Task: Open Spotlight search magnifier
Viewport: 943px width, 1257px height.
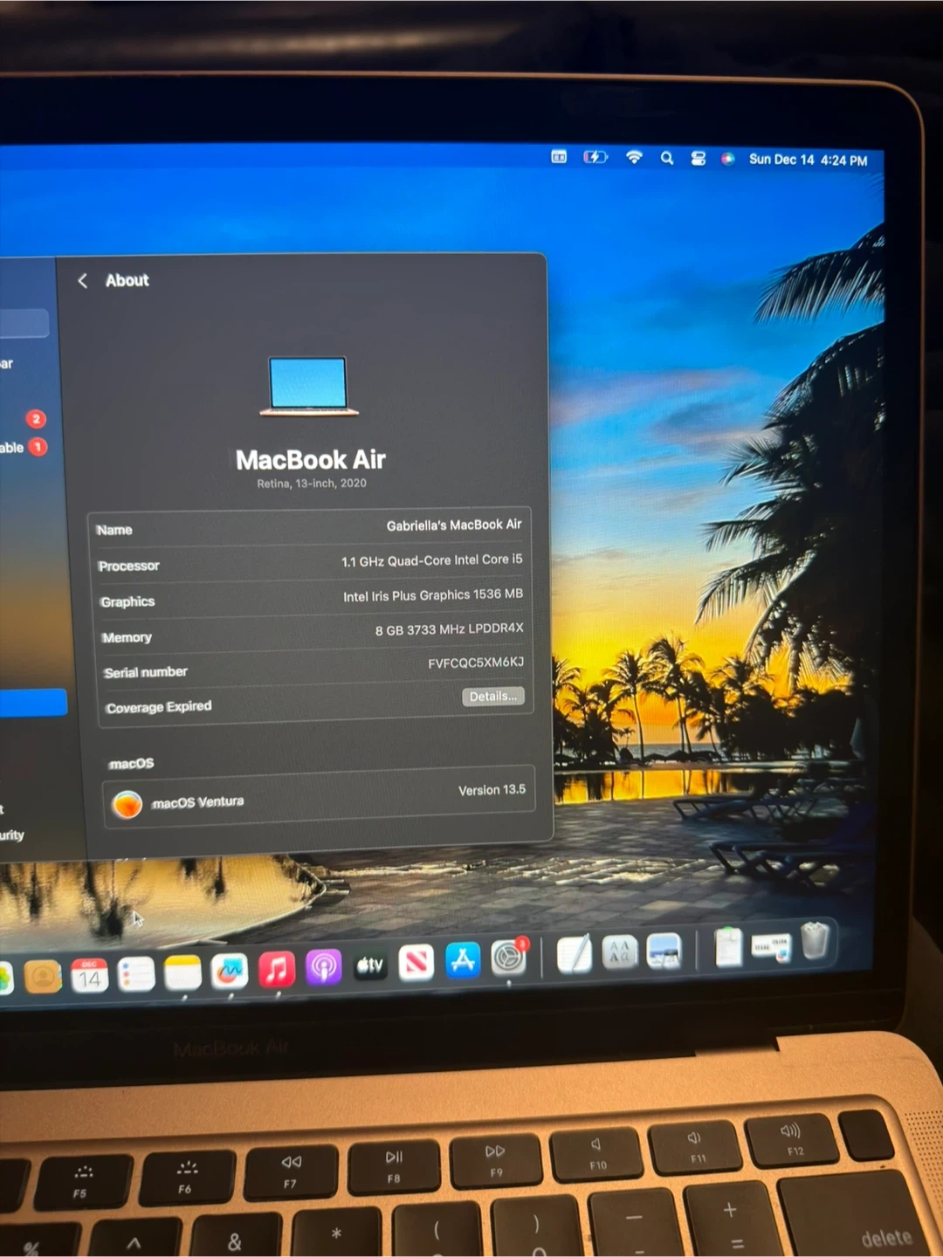Action: pyautogui.click(x=667, y=158)
